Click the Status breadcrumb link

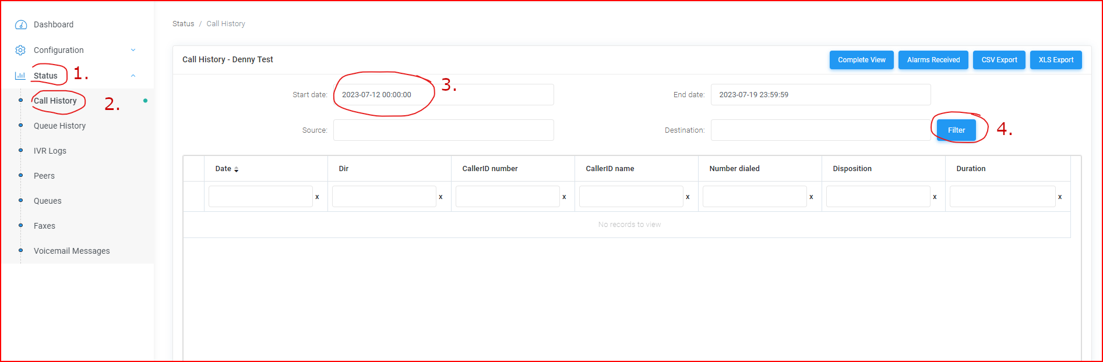pyautogui.click(x=183, y=24)
